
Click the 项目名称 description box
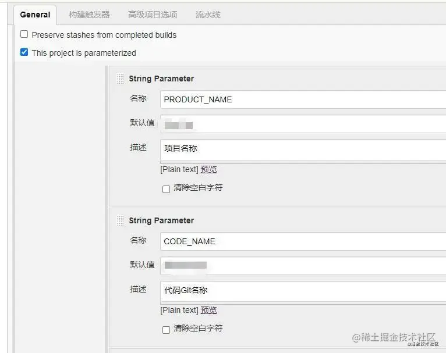(303, 151)
